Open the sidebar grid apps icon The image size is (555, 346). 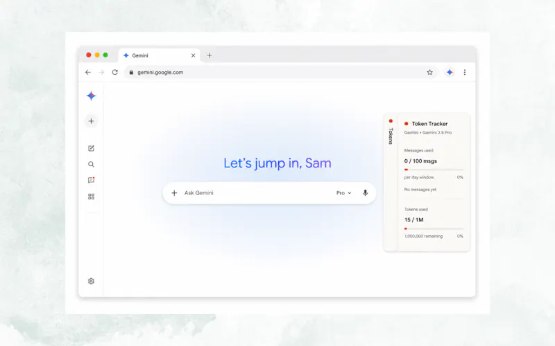[x=91, y=197]
